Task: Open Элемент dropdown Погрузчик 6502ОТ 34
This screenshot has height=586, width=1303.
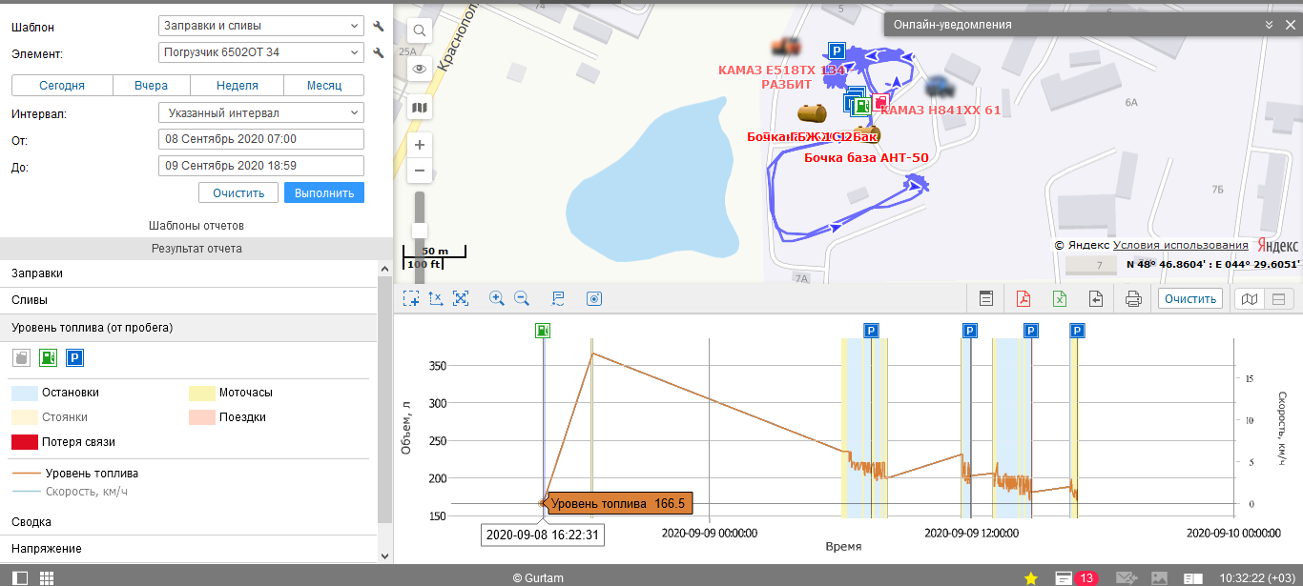Action: 260,52
